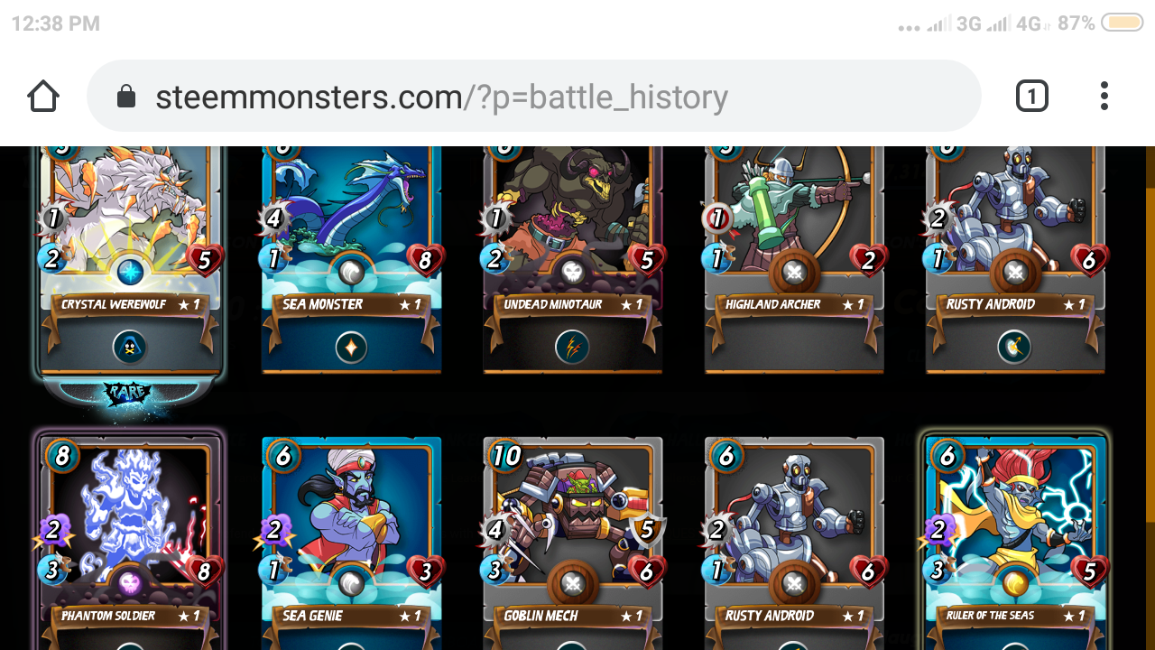Open the Undead Minotaur card

[x=572, y=259]
